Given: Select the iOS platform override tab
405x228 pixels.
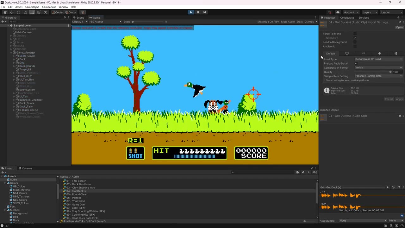Looking at the screenshot, I should tap(363, 54).
